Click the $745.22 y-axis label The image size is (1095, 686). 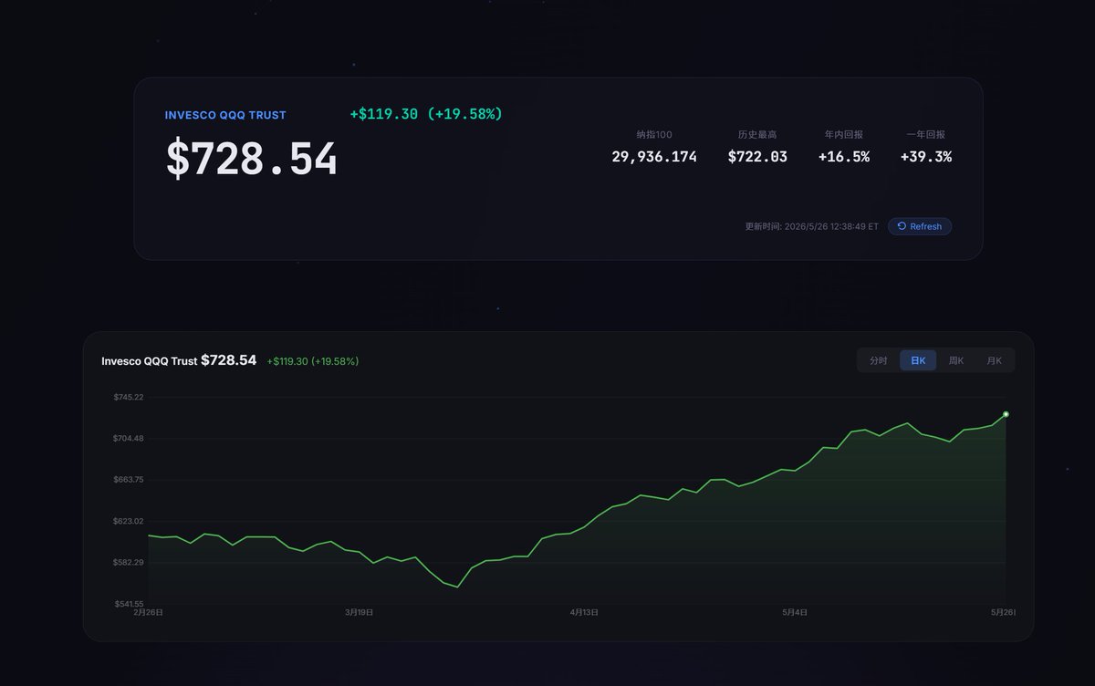coord(128,397)
